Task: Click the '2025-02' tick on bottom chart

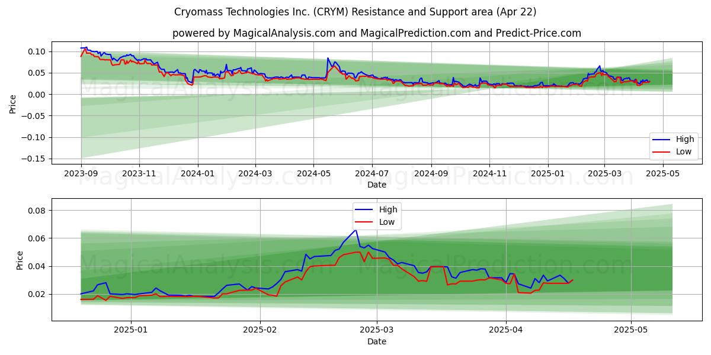Action: (x=261, y=330)
